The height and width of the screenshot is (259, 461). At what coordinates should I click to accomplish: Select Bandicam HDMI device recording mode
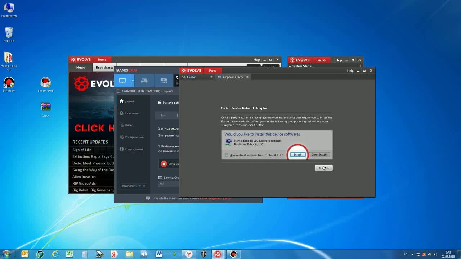tap(164, 81)
